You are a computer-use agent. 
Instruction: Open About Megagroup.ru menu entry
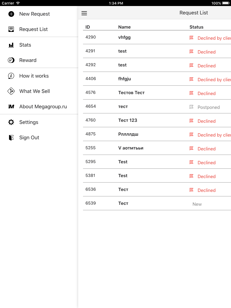[39, 106]
